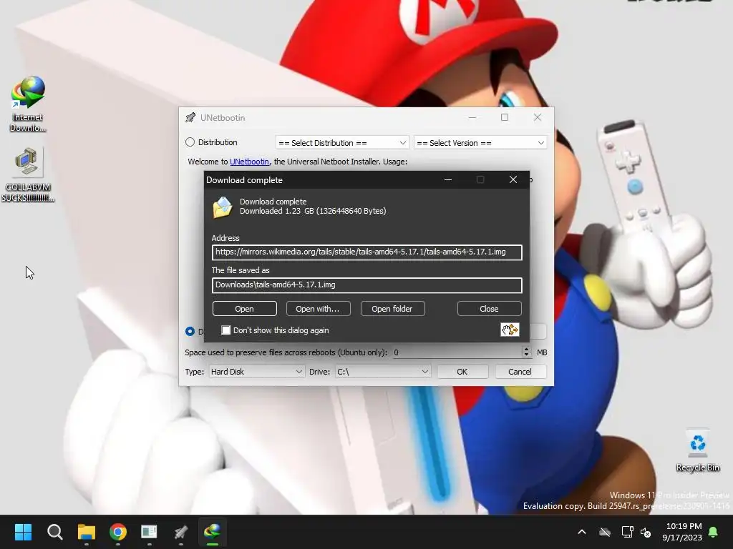The height and width of the screenshot is (549, 733).
Task: Follow the UNetbootin hyperlink
Action: pyautogui.click(x=249, y=162)
